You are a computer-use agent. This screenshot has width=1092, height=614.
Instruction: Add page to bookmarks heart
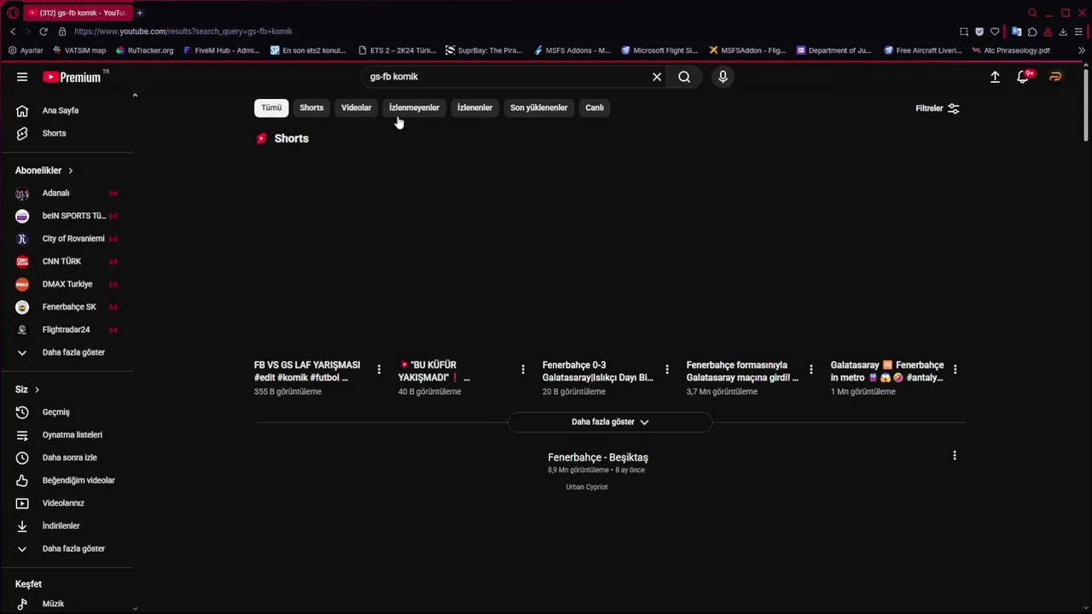(x=995, y=32)
